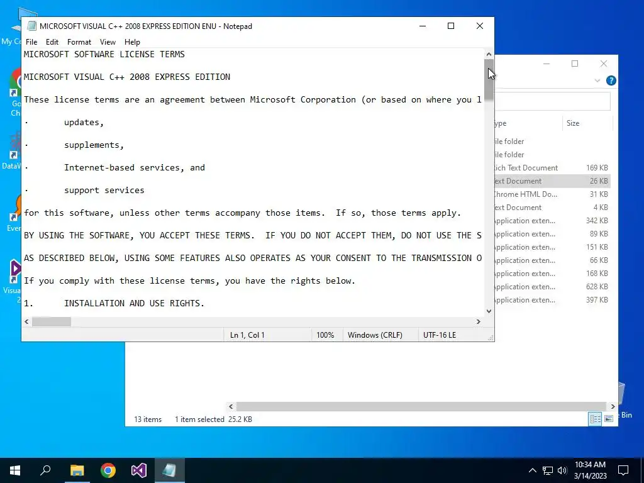The width and height of the screenshot is (644, 483).
Task: Click the Explorer search box
Action: pyautogui.click(x=552, y=101)
